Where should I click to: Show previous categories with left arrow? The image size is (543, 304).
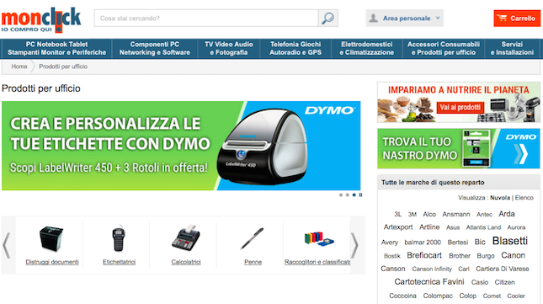[x=6, y=245]
